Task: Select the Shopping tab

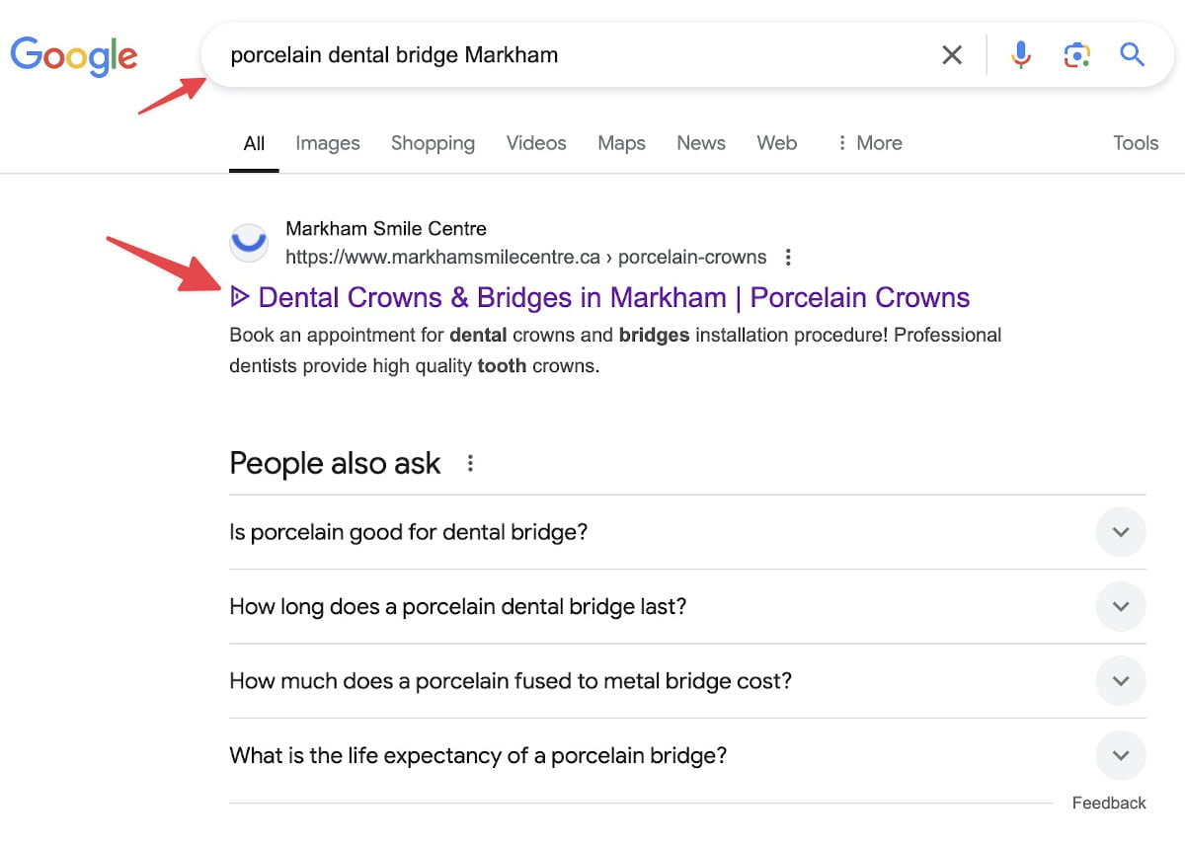Action: tap(433, 143)
